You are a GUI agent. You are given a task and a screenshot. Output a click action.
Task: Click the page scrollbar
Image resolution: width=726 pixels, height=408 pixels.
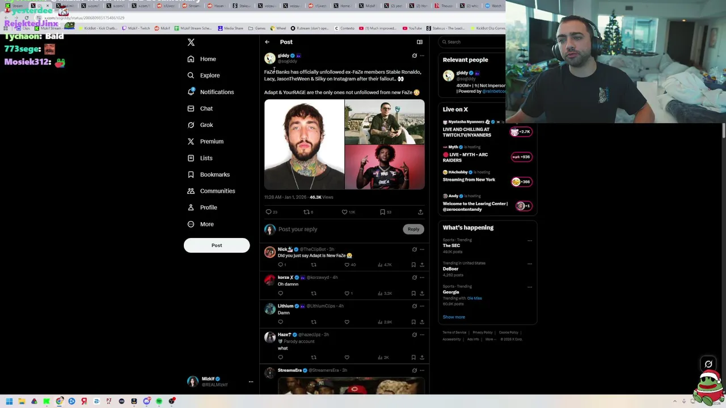tap(724, 130)
